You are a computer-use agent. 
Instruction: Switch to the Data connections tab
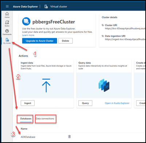[x=45, y=119]
